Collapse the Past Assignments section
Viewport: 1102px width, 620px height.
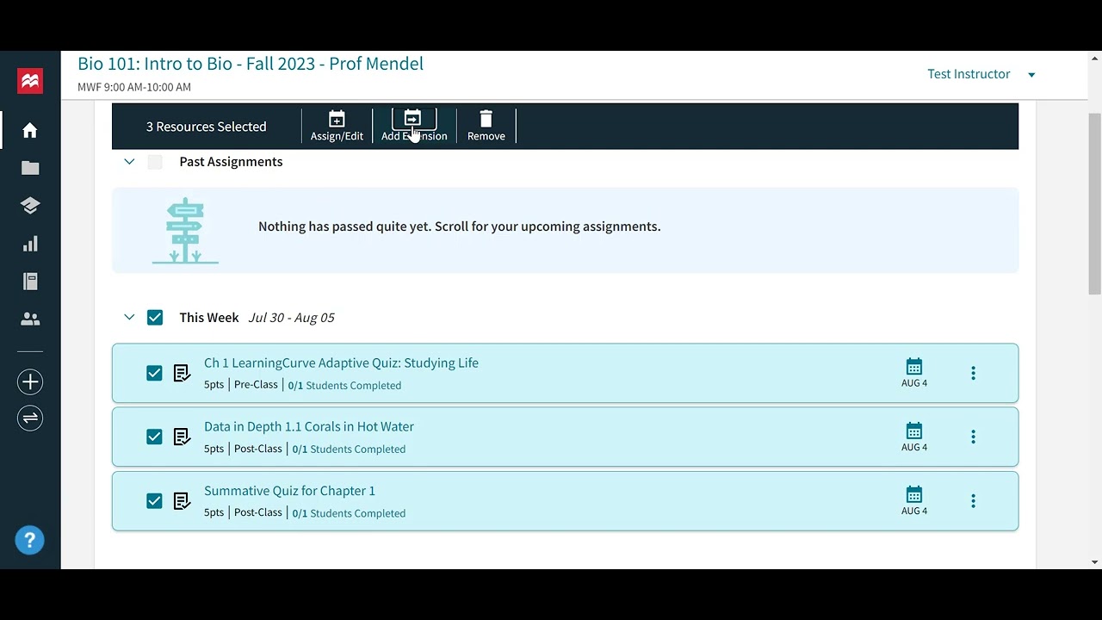129,162
